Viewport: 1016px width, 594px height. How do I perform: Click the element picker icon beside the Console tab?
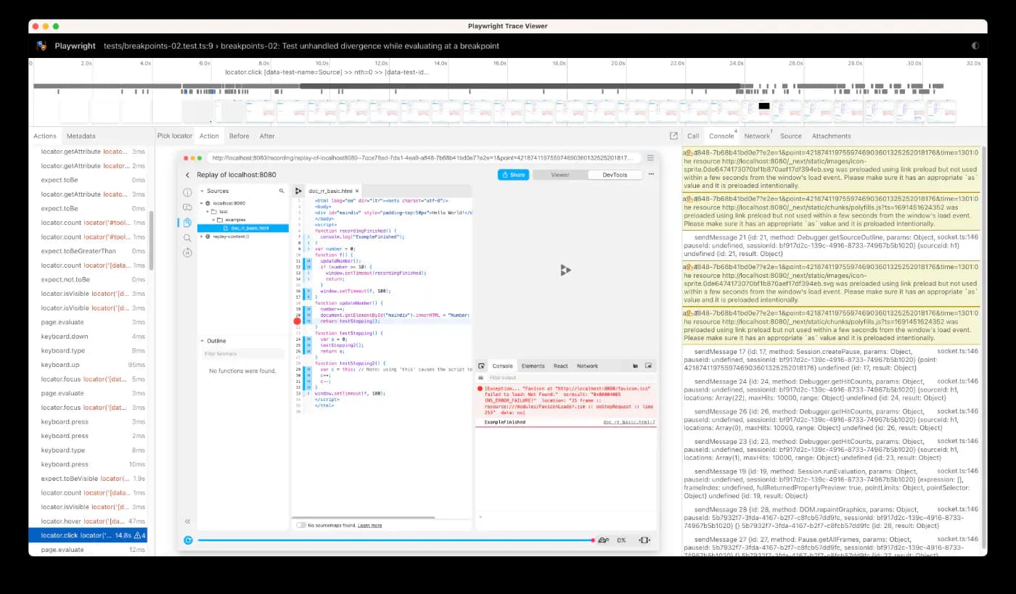point(481,366)
